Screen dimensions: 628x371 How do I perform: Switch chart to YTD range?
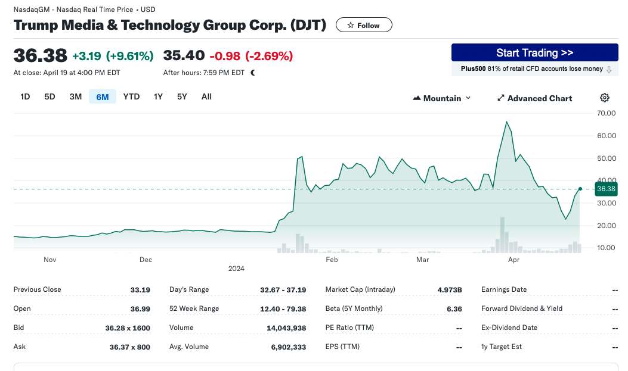point(131,96)
